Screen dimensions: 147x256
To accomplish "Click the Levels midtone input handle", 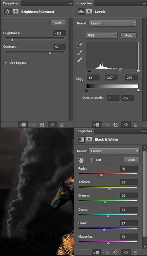I will (120, 70).
